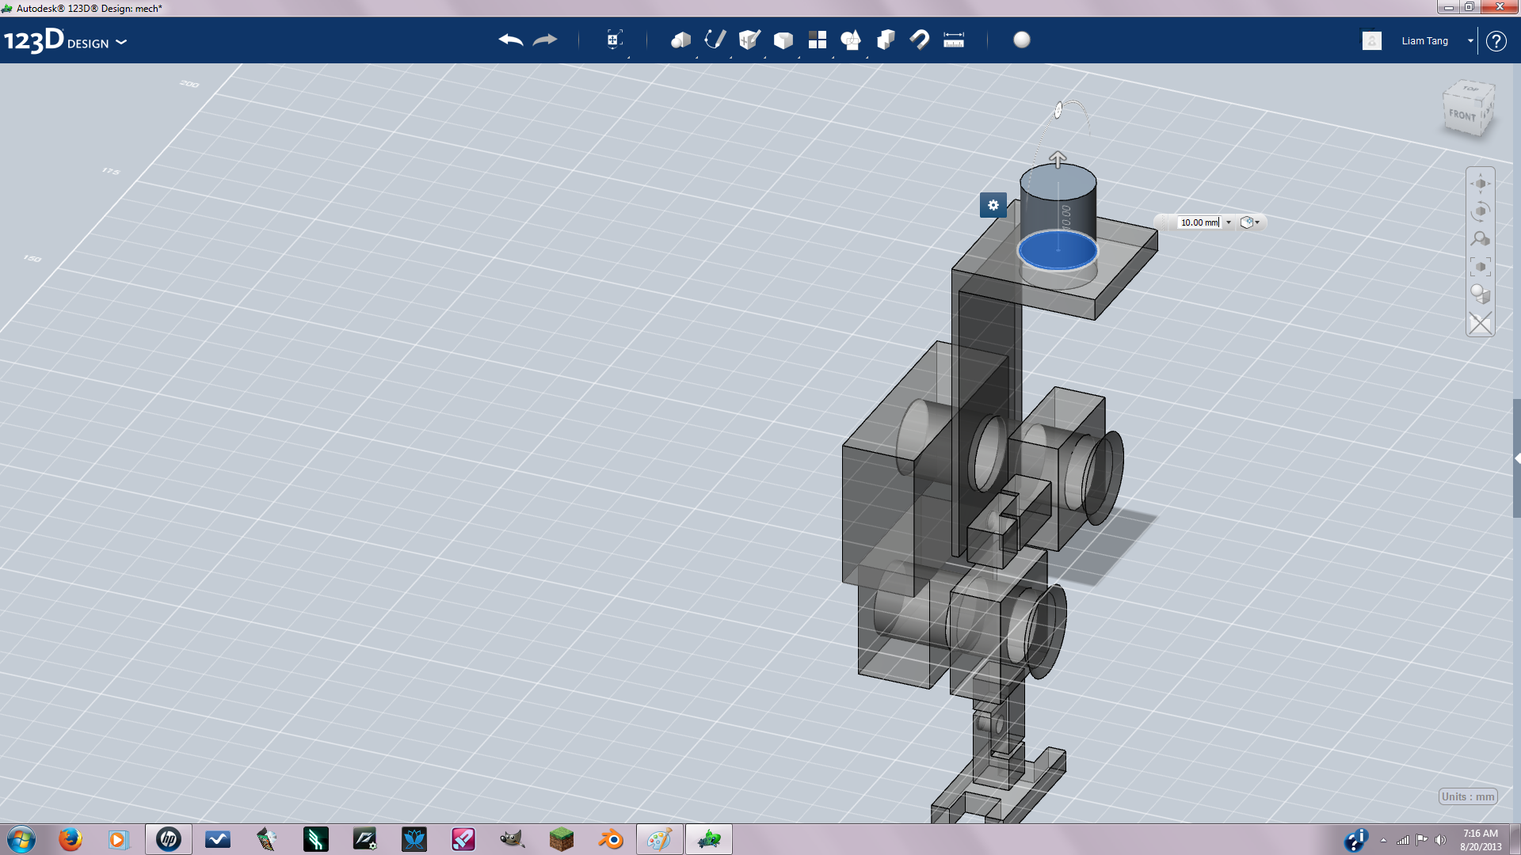This screenshot has width=1521, height=855.
Task: Open the 123D Design application menu
Action: pyautogui.click(x=65, y=40)
